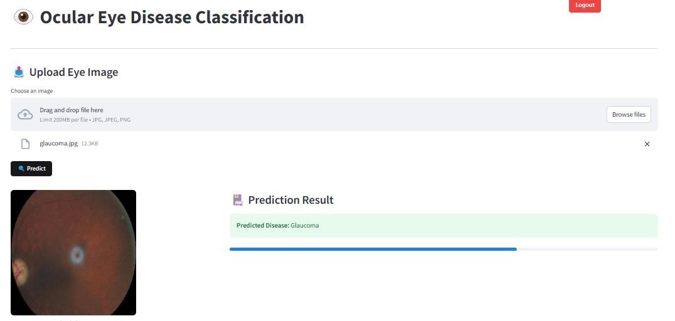
Task: Click the 'Choose an image' label
Action: (x=31, y=91)
